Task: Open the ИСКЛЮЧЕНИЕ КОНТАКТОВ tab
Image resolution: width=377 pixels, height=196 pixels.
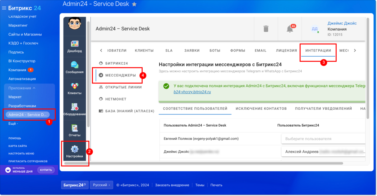Action: [261, 109]
